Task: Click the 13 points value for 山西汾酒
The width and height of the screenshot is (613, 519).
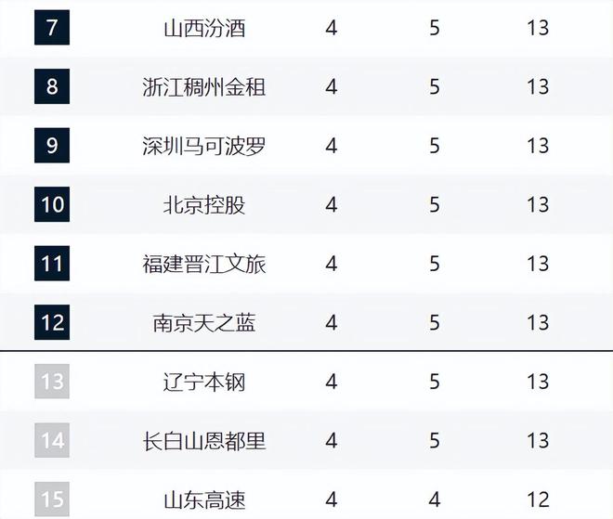Action: 538,28
